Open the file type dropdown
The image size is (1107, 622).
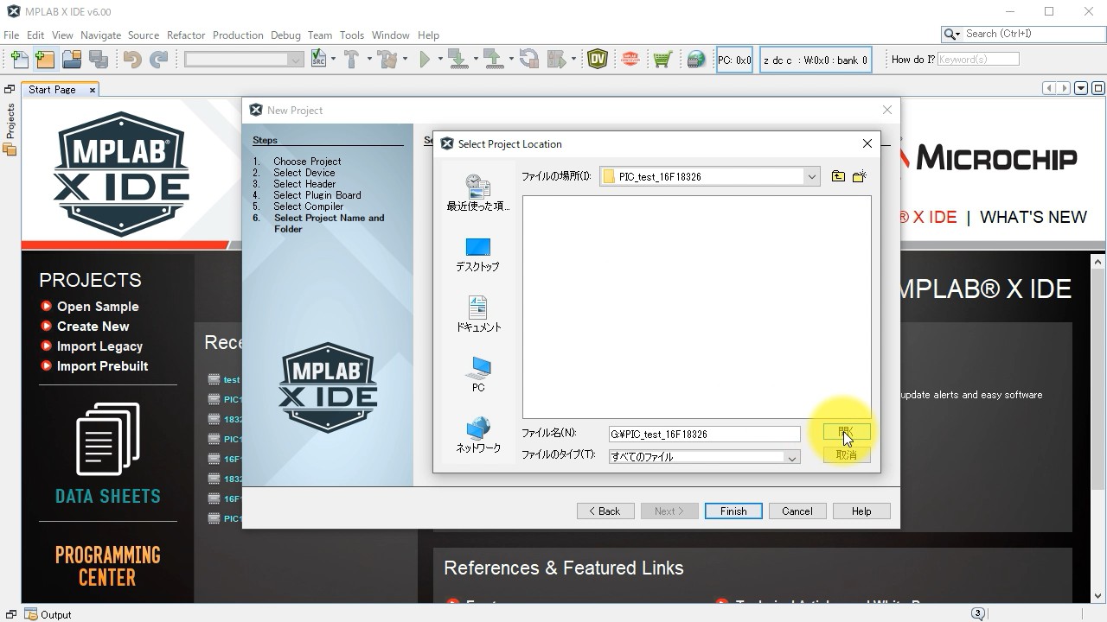[x=704, y=457]
